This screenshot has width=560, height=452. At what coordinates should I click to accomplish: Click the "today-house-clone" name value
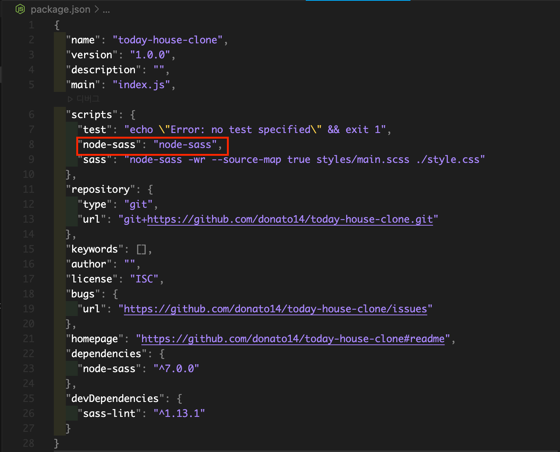167,40
